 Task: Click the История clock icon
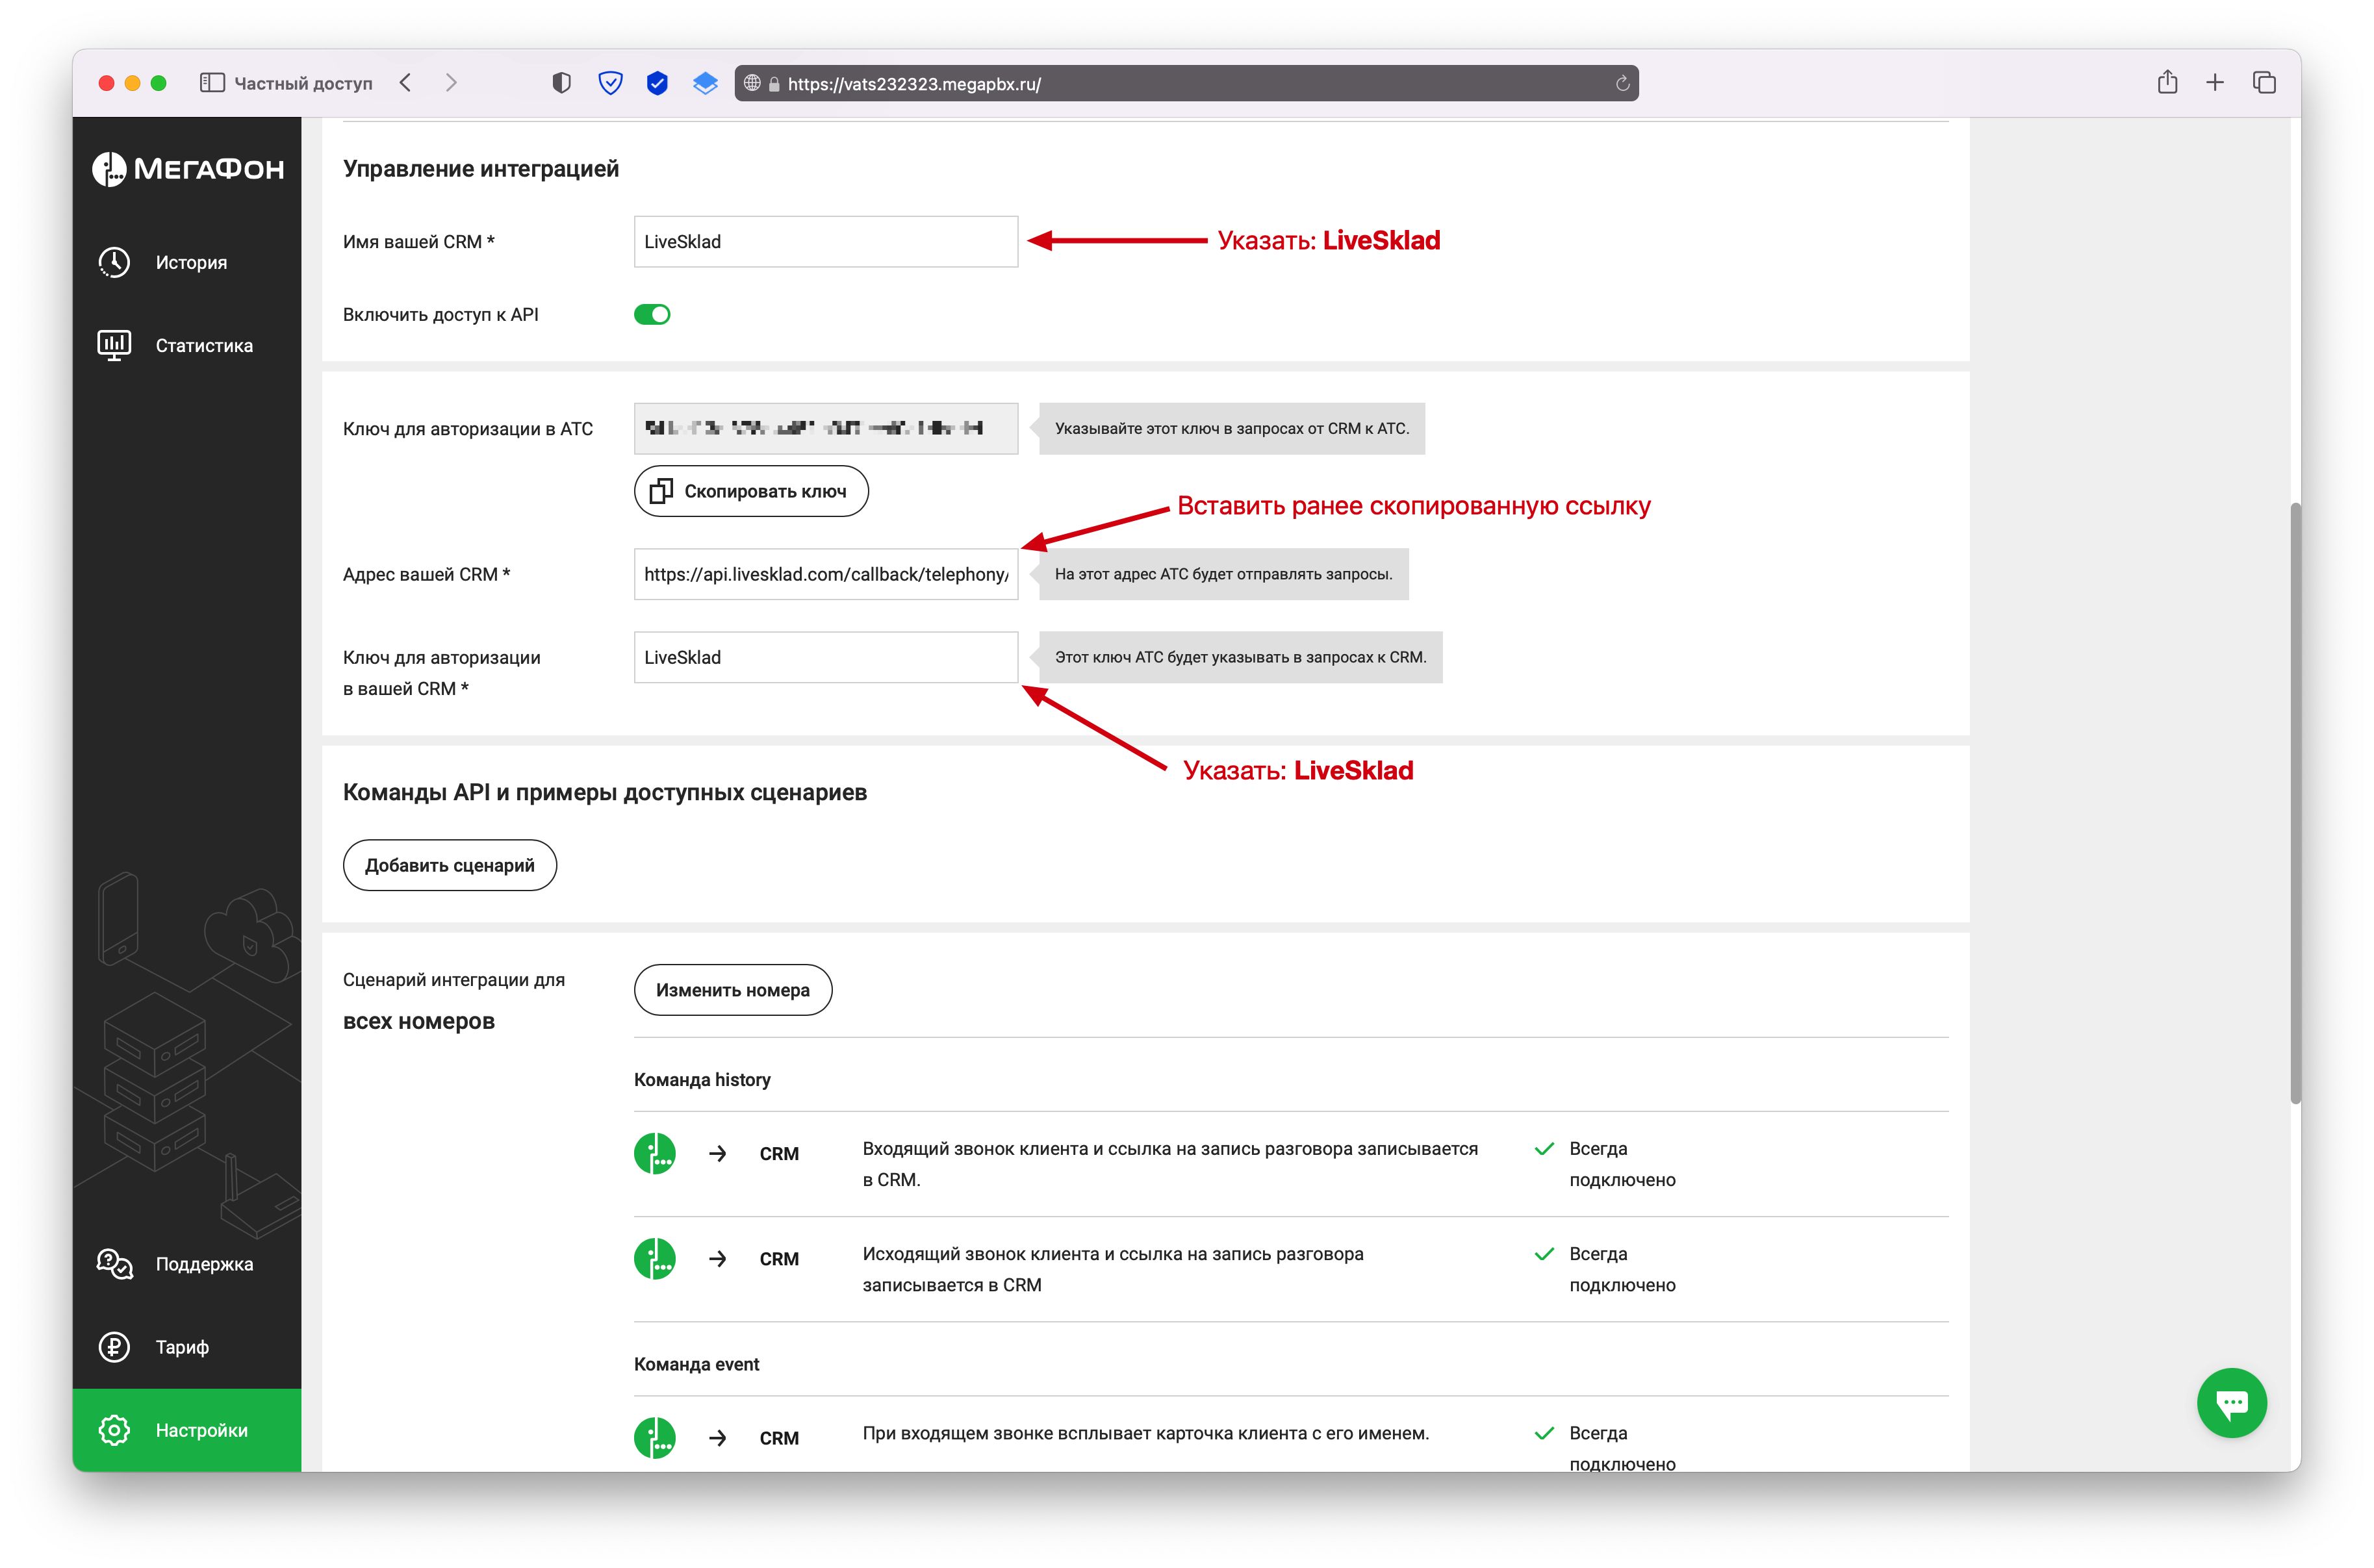[x=114, y=262]
